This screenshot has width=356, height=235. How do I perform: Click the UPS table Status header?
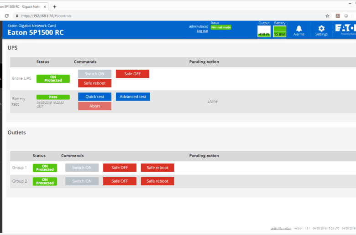[x=43, y=62]
